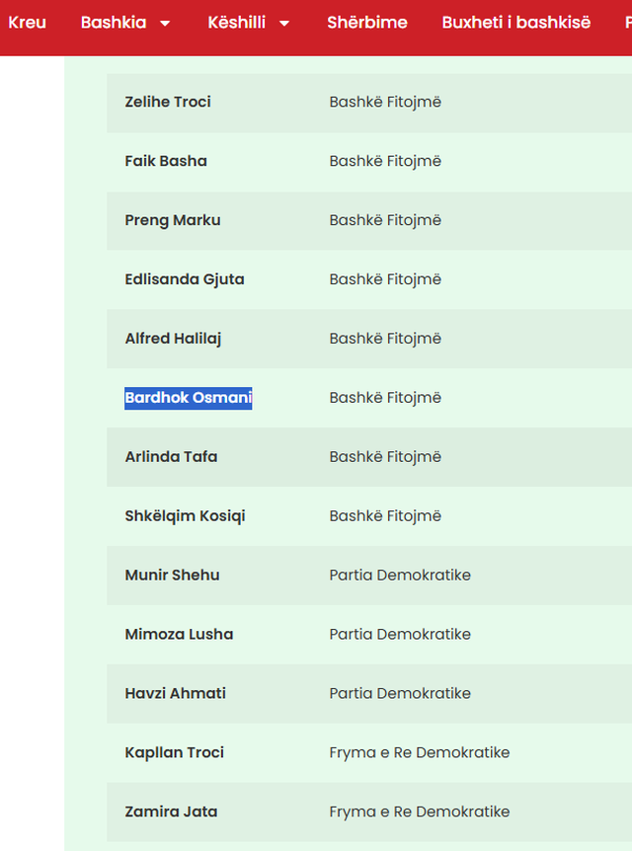Image resolution: width=632 pixels, height=851 pixels.
Task: Click on Faik Basha's name
Action: pyautogui.click(x=166, y=161)
